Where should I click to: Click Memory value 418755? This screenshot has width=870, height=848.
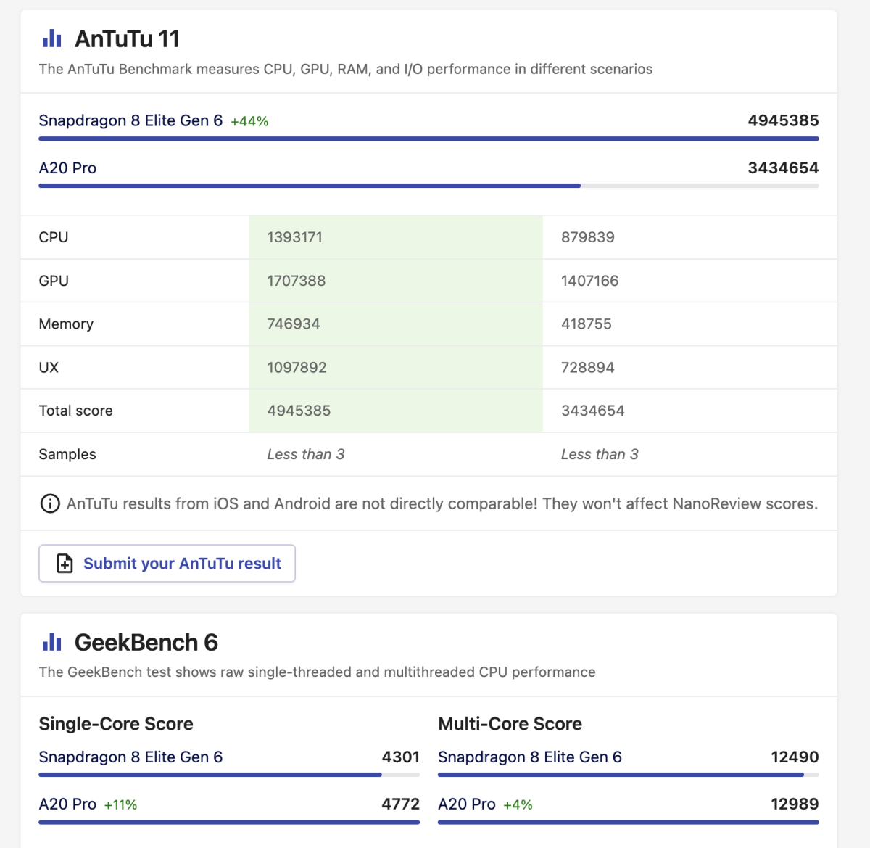click(587, 324)
